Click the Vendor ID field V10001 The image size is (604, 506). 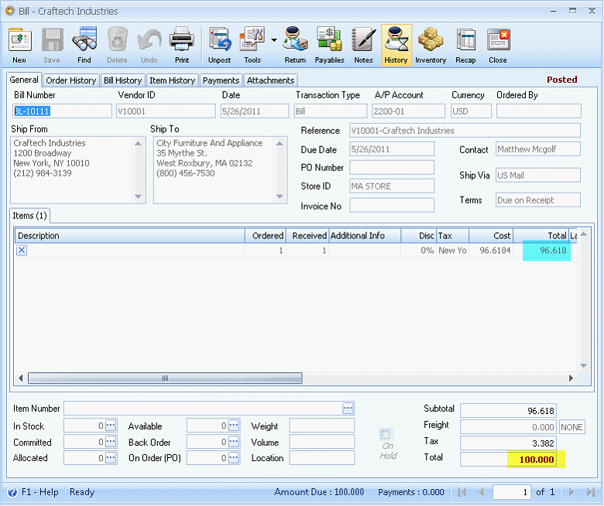pyautogui.click(x=166, y=111)
